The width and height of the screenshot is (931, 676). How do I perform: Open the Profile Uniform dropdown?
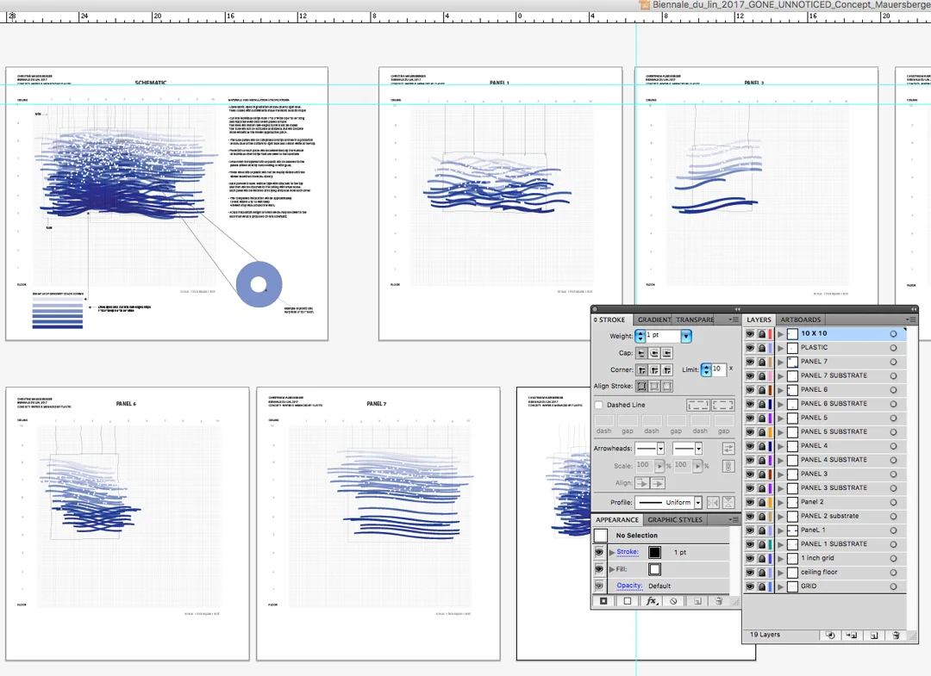pyautogui.click(x=698, y=502)
